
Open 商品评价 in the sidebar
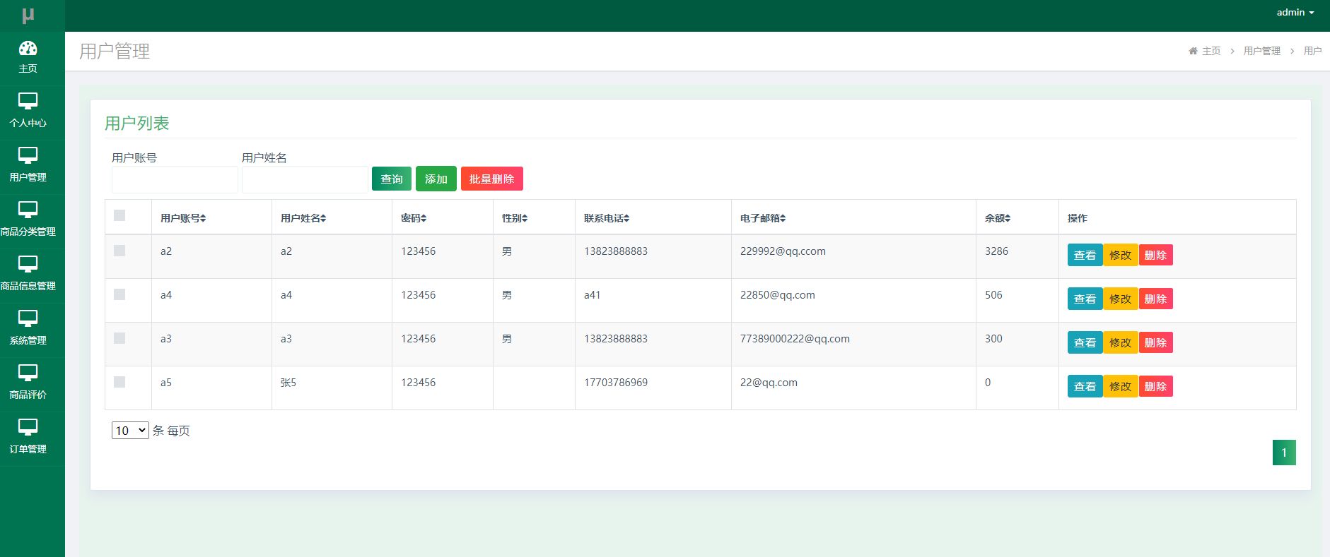(x=28, y=383)
